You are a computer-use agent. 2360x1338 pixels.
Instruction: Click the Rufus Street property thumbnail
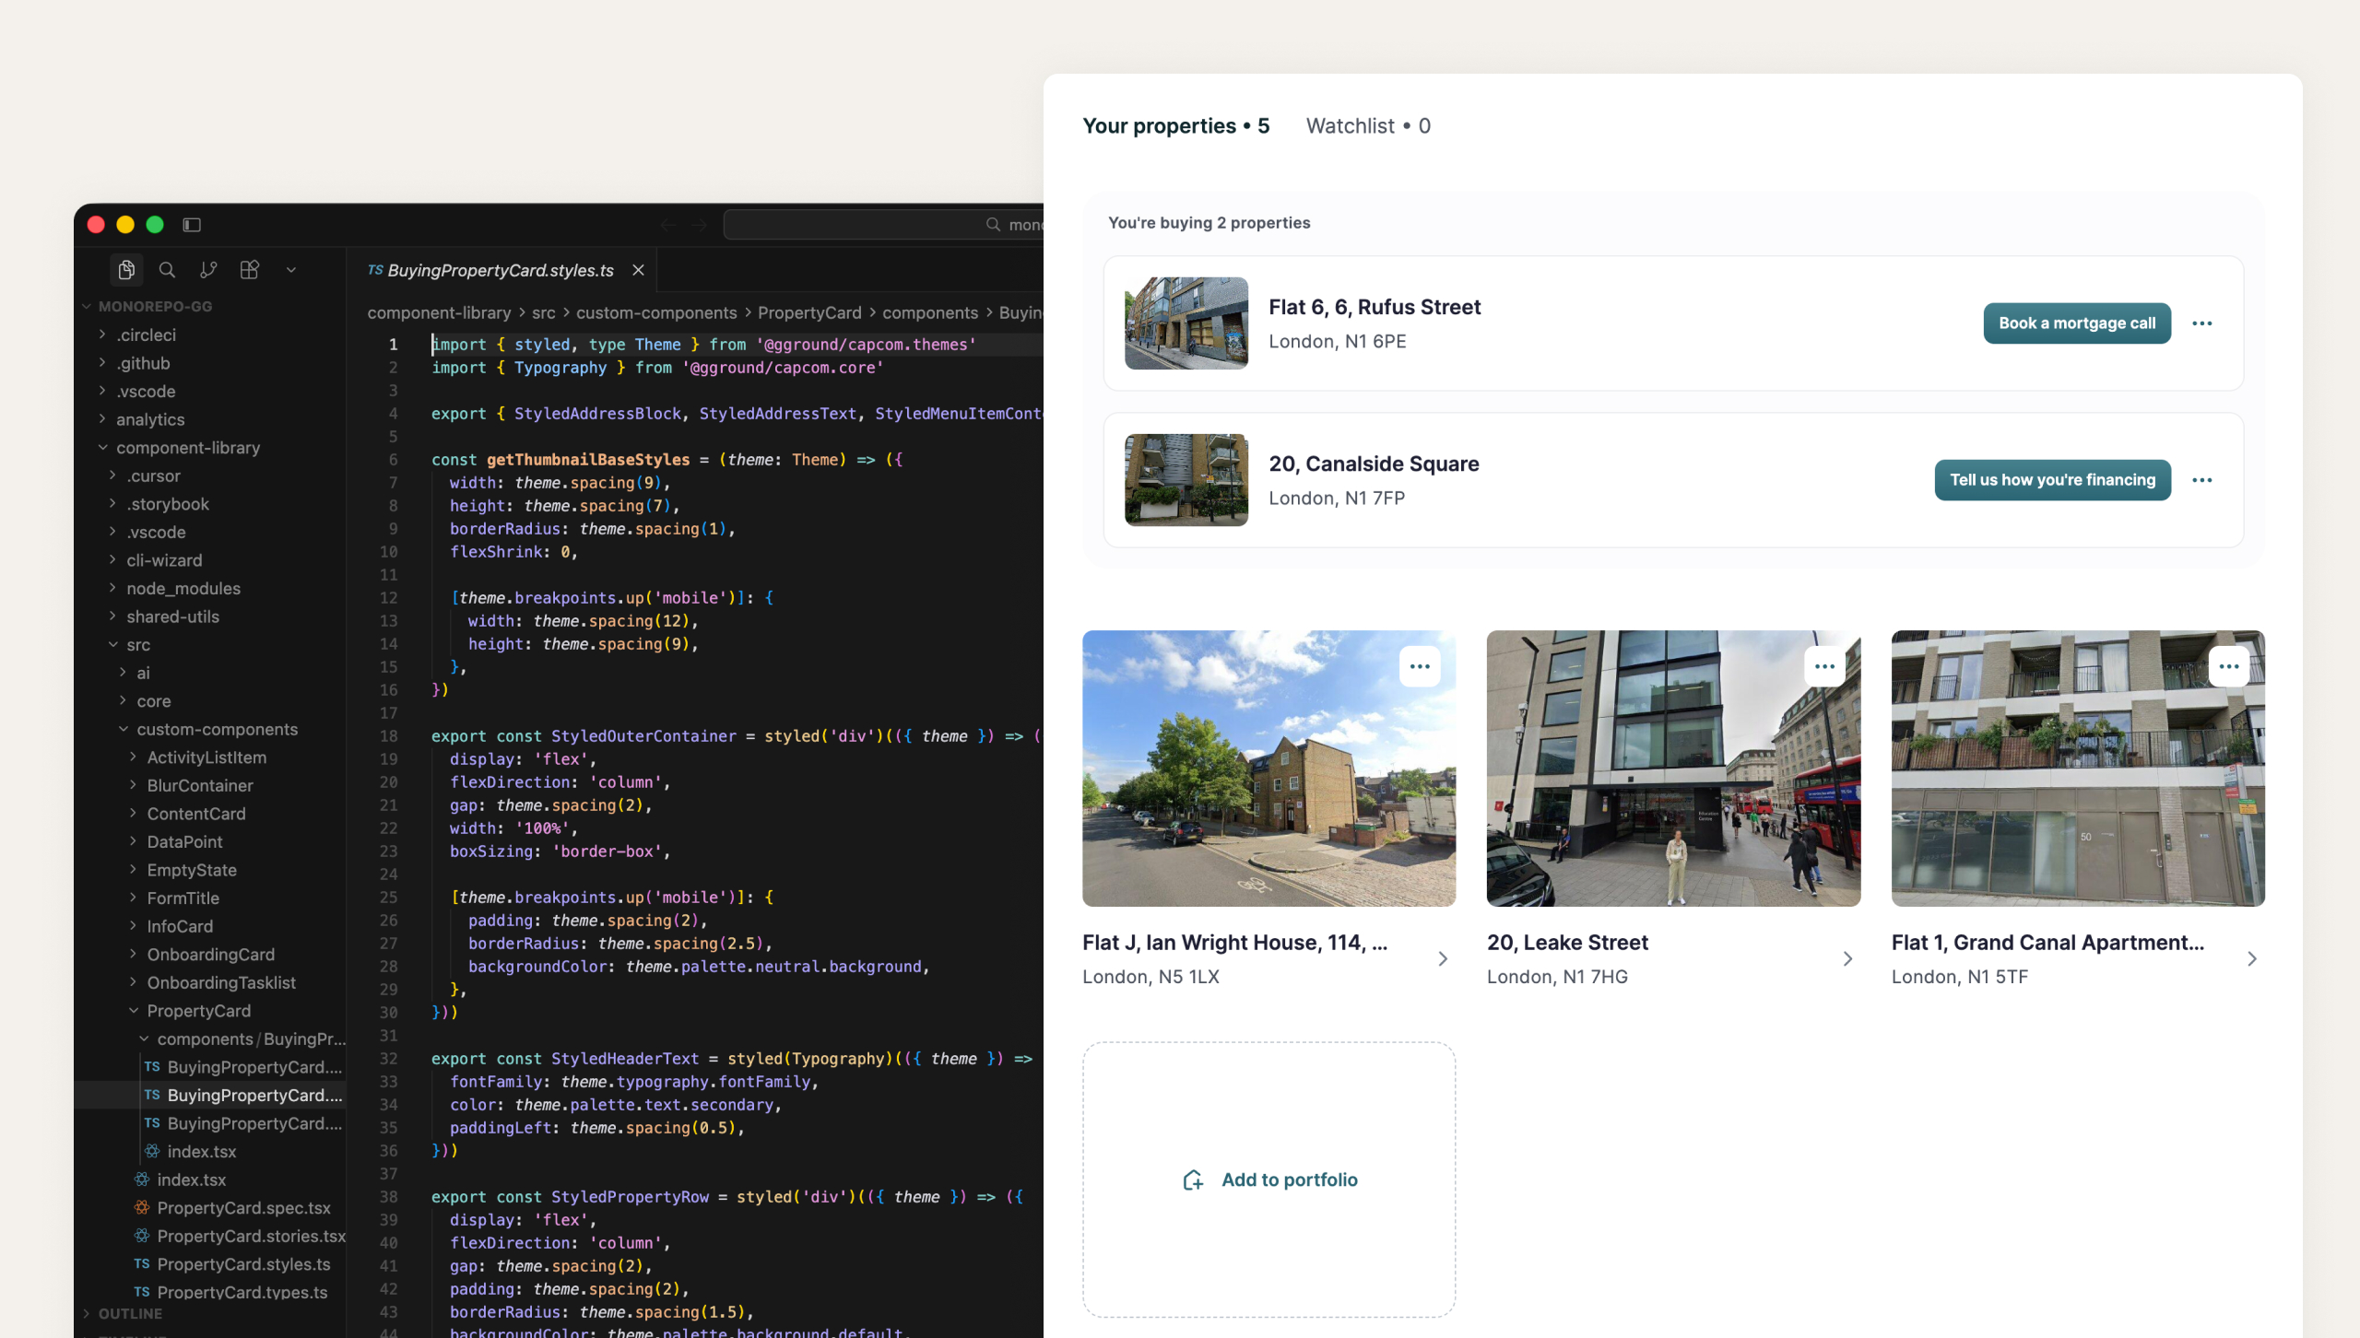click(1186, 323)
